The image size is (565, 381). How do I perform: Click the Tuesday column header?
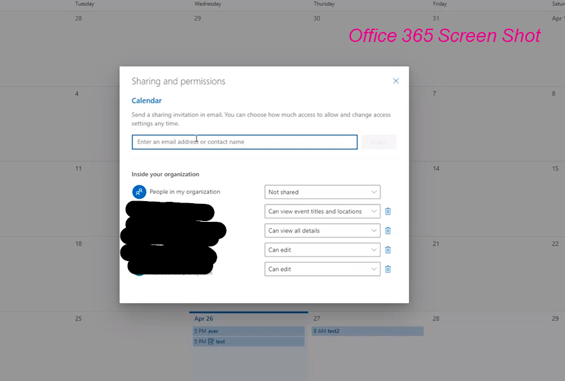(x=85, y=4)
